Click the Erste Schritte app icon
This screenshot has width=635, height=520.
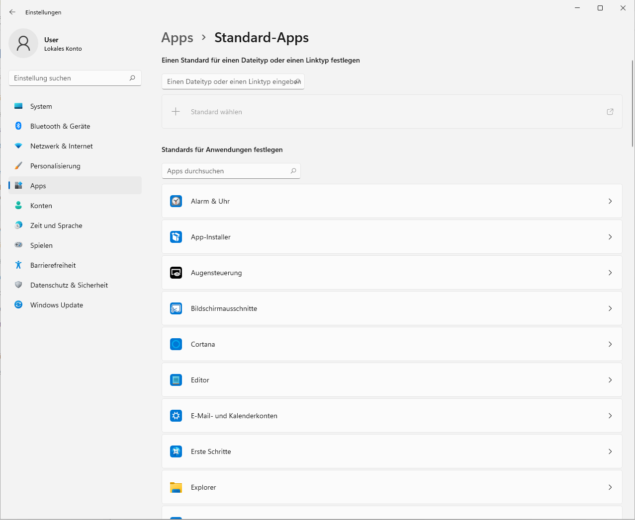176,451
